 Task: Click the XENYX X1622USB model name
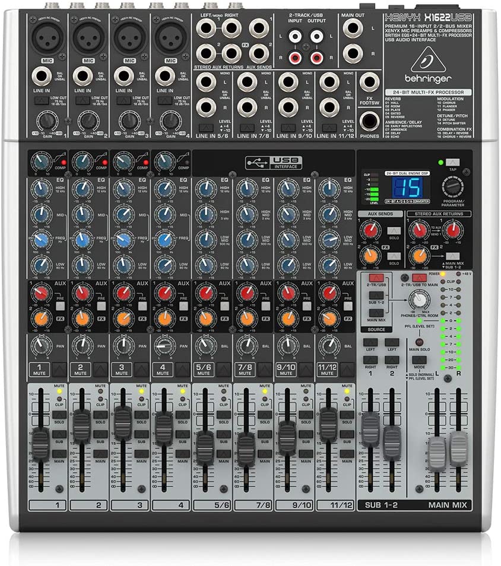pyautogui.click(x=429, y=17)
